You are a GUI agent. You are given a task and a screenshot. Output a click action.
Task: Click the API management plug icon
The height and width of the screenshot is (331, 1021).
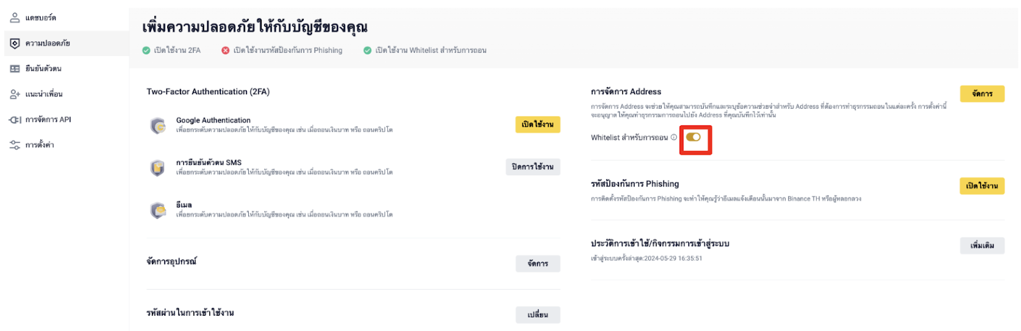[x=15, y=120]
